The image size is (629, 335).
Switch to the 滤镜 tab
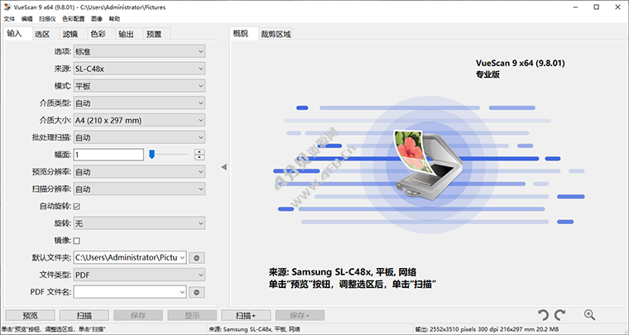click(70, 34)
